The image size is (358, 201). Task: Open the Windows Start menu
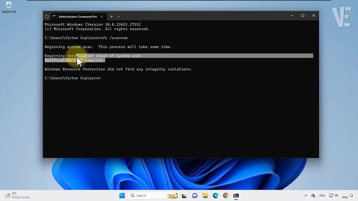[122, 195]
